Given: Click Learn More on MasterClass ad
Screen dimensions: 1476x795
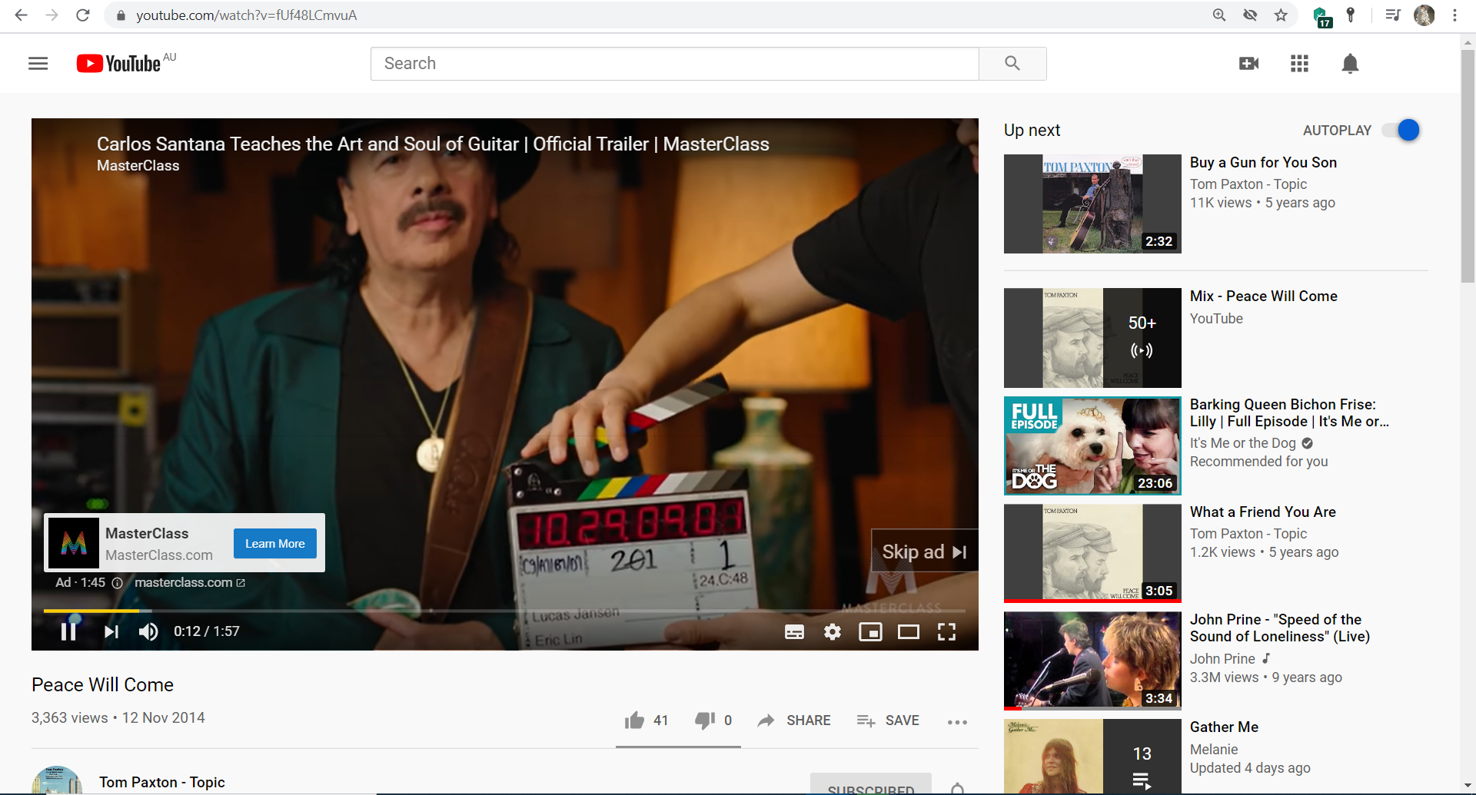Looking at the screenshot, I should [274, 544].
